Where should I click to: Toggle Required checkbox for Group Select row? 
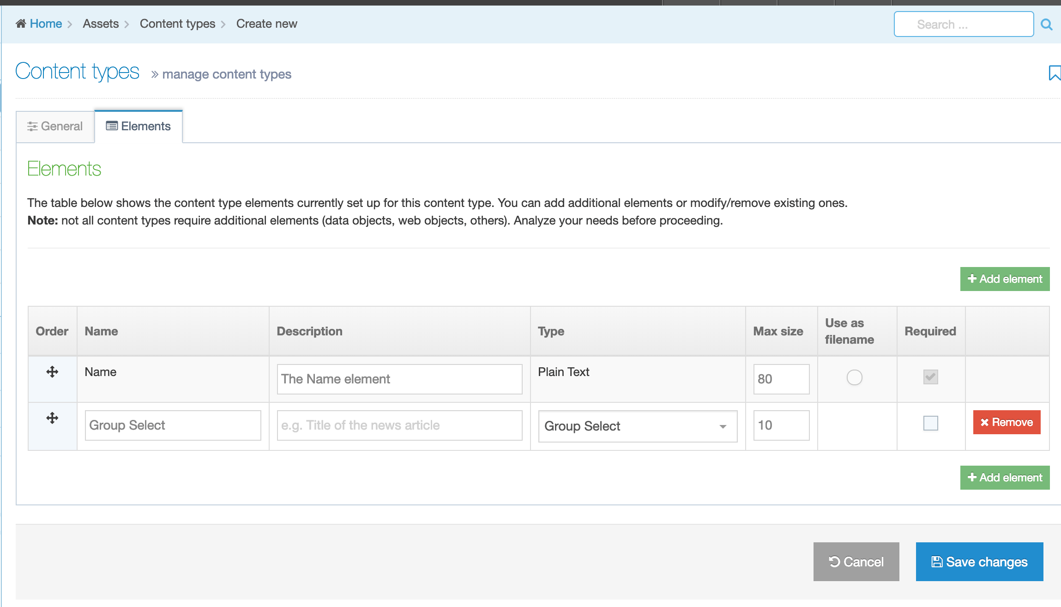click(x=930, y=423)
